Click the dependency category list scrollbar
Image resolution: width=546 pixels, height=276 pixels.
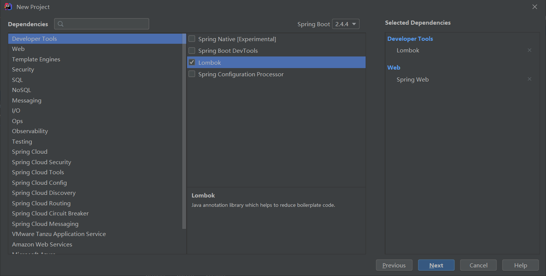pyautogui.click(x=184, y=131)
